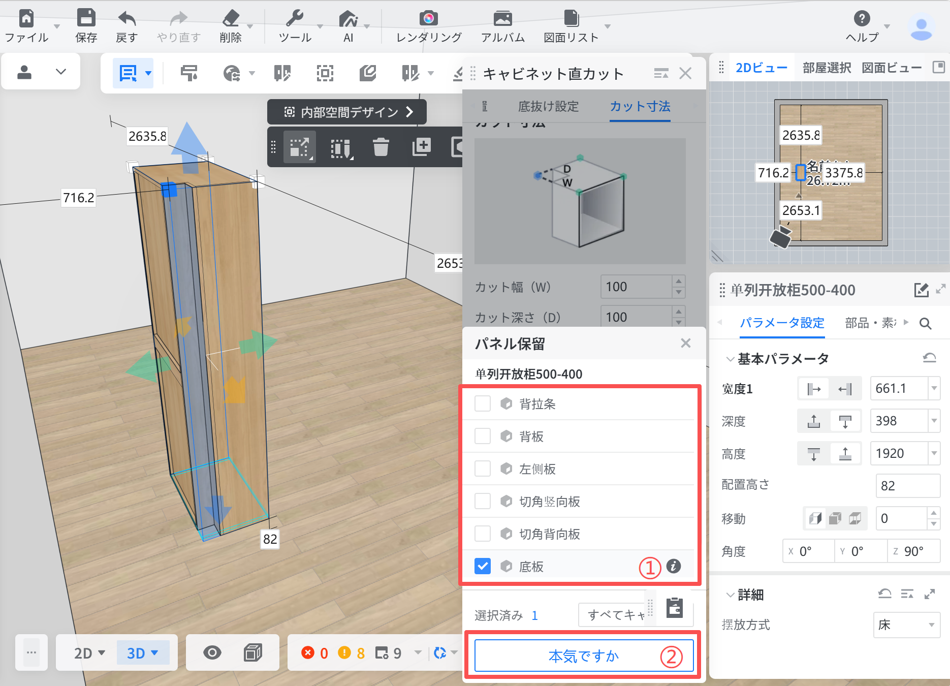
Task: Click the cabinet cut diagram thumbnail
Action: tap(580, 201)
